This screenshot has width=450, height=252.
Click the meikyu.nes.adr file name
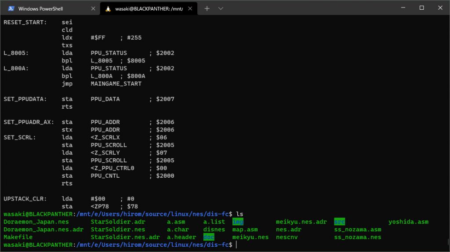click(x=301, y=222)
